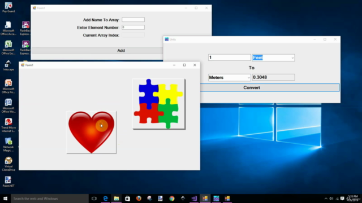The image size is (362, 203).
Task: Switch to Visual Studio in the taskbar
Action: [x=194, y=198]
